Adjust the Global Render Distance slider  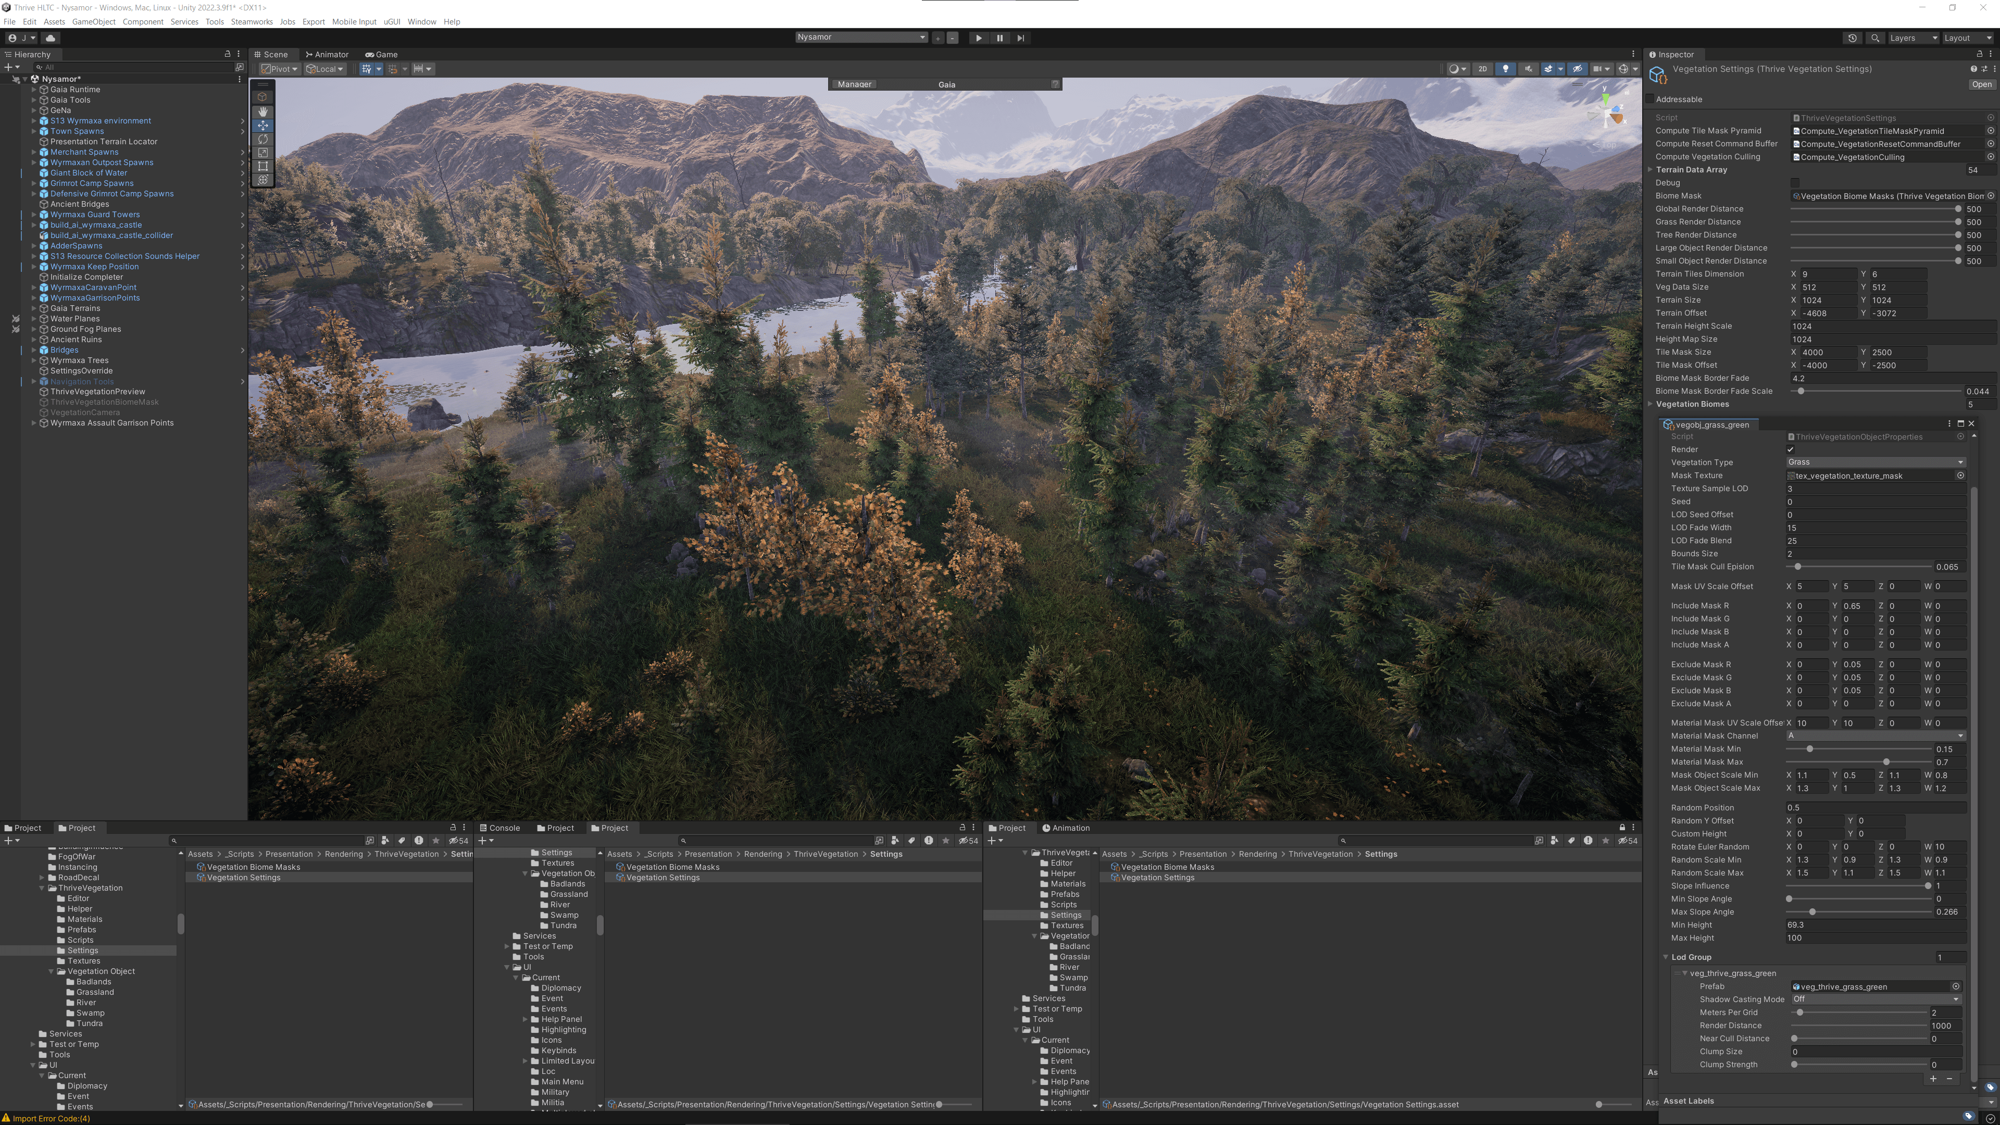pos(1874,209)
